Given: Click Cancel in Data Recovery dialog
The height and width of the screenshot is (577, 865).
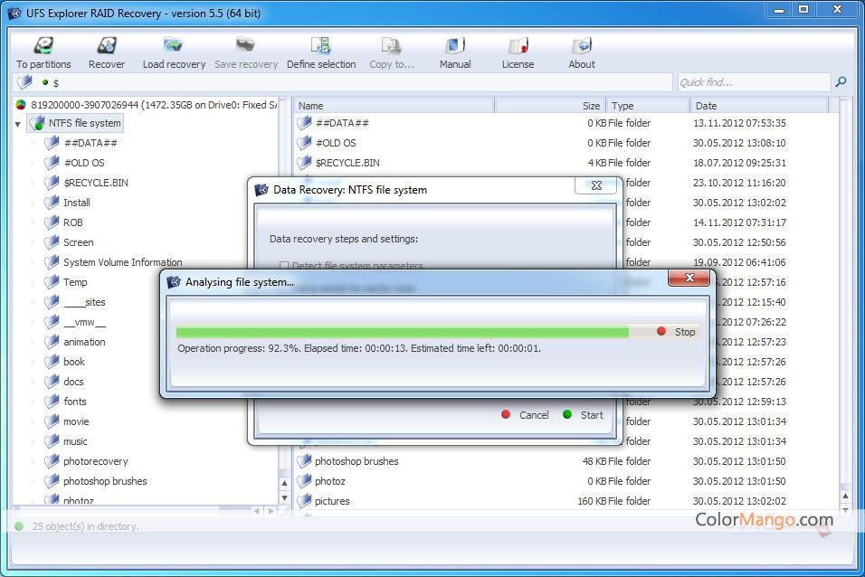Looking at the screenshot, I should (525, 415).
